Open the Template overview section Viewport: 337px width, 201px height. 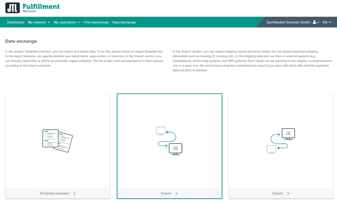[x=55, y=193]
